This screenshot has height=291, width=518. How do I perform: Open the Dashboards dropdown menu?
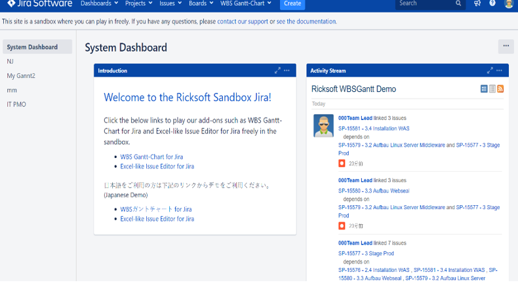click(x=99, y=3)
